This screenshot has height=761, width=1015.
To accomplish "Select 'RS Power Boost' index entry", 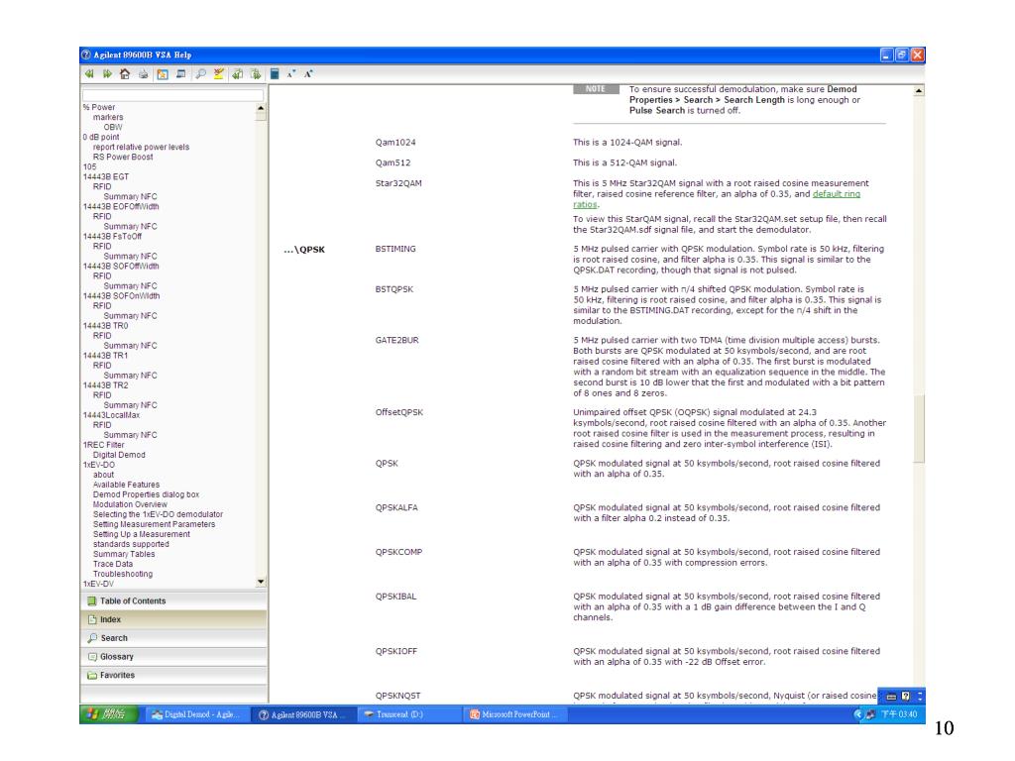I will coord(123,157).
